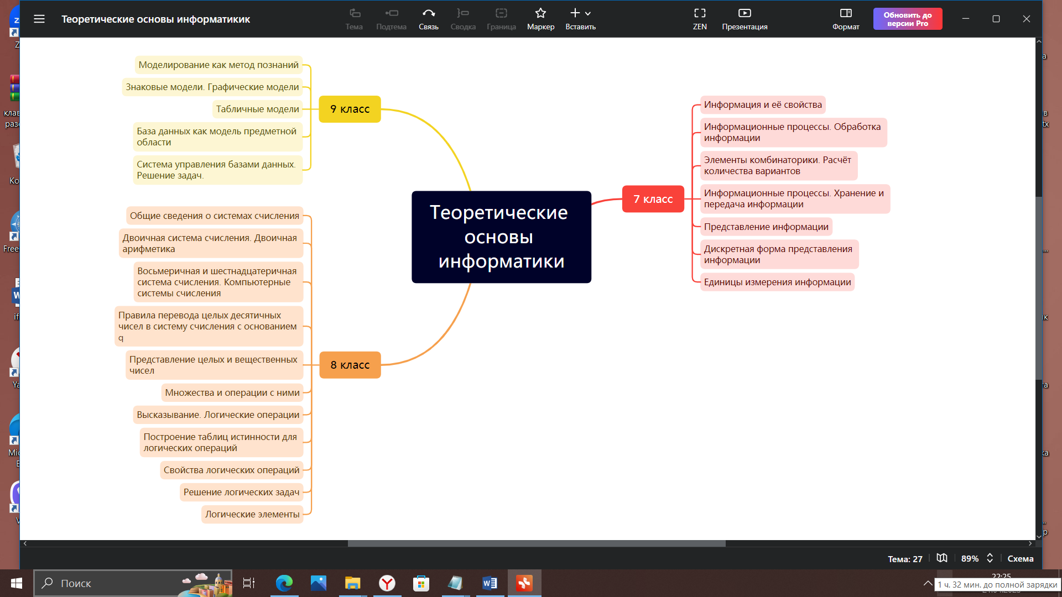The width and height of the screenshot is (1062, 597).
Task: Adjust the 89% zoom stepper
Action: 990,558
